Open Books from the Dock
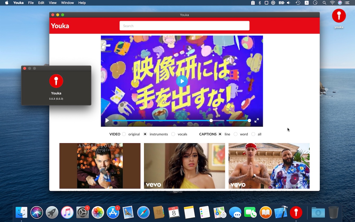Viewport: 355px width, 222px height. coord(265,212)
